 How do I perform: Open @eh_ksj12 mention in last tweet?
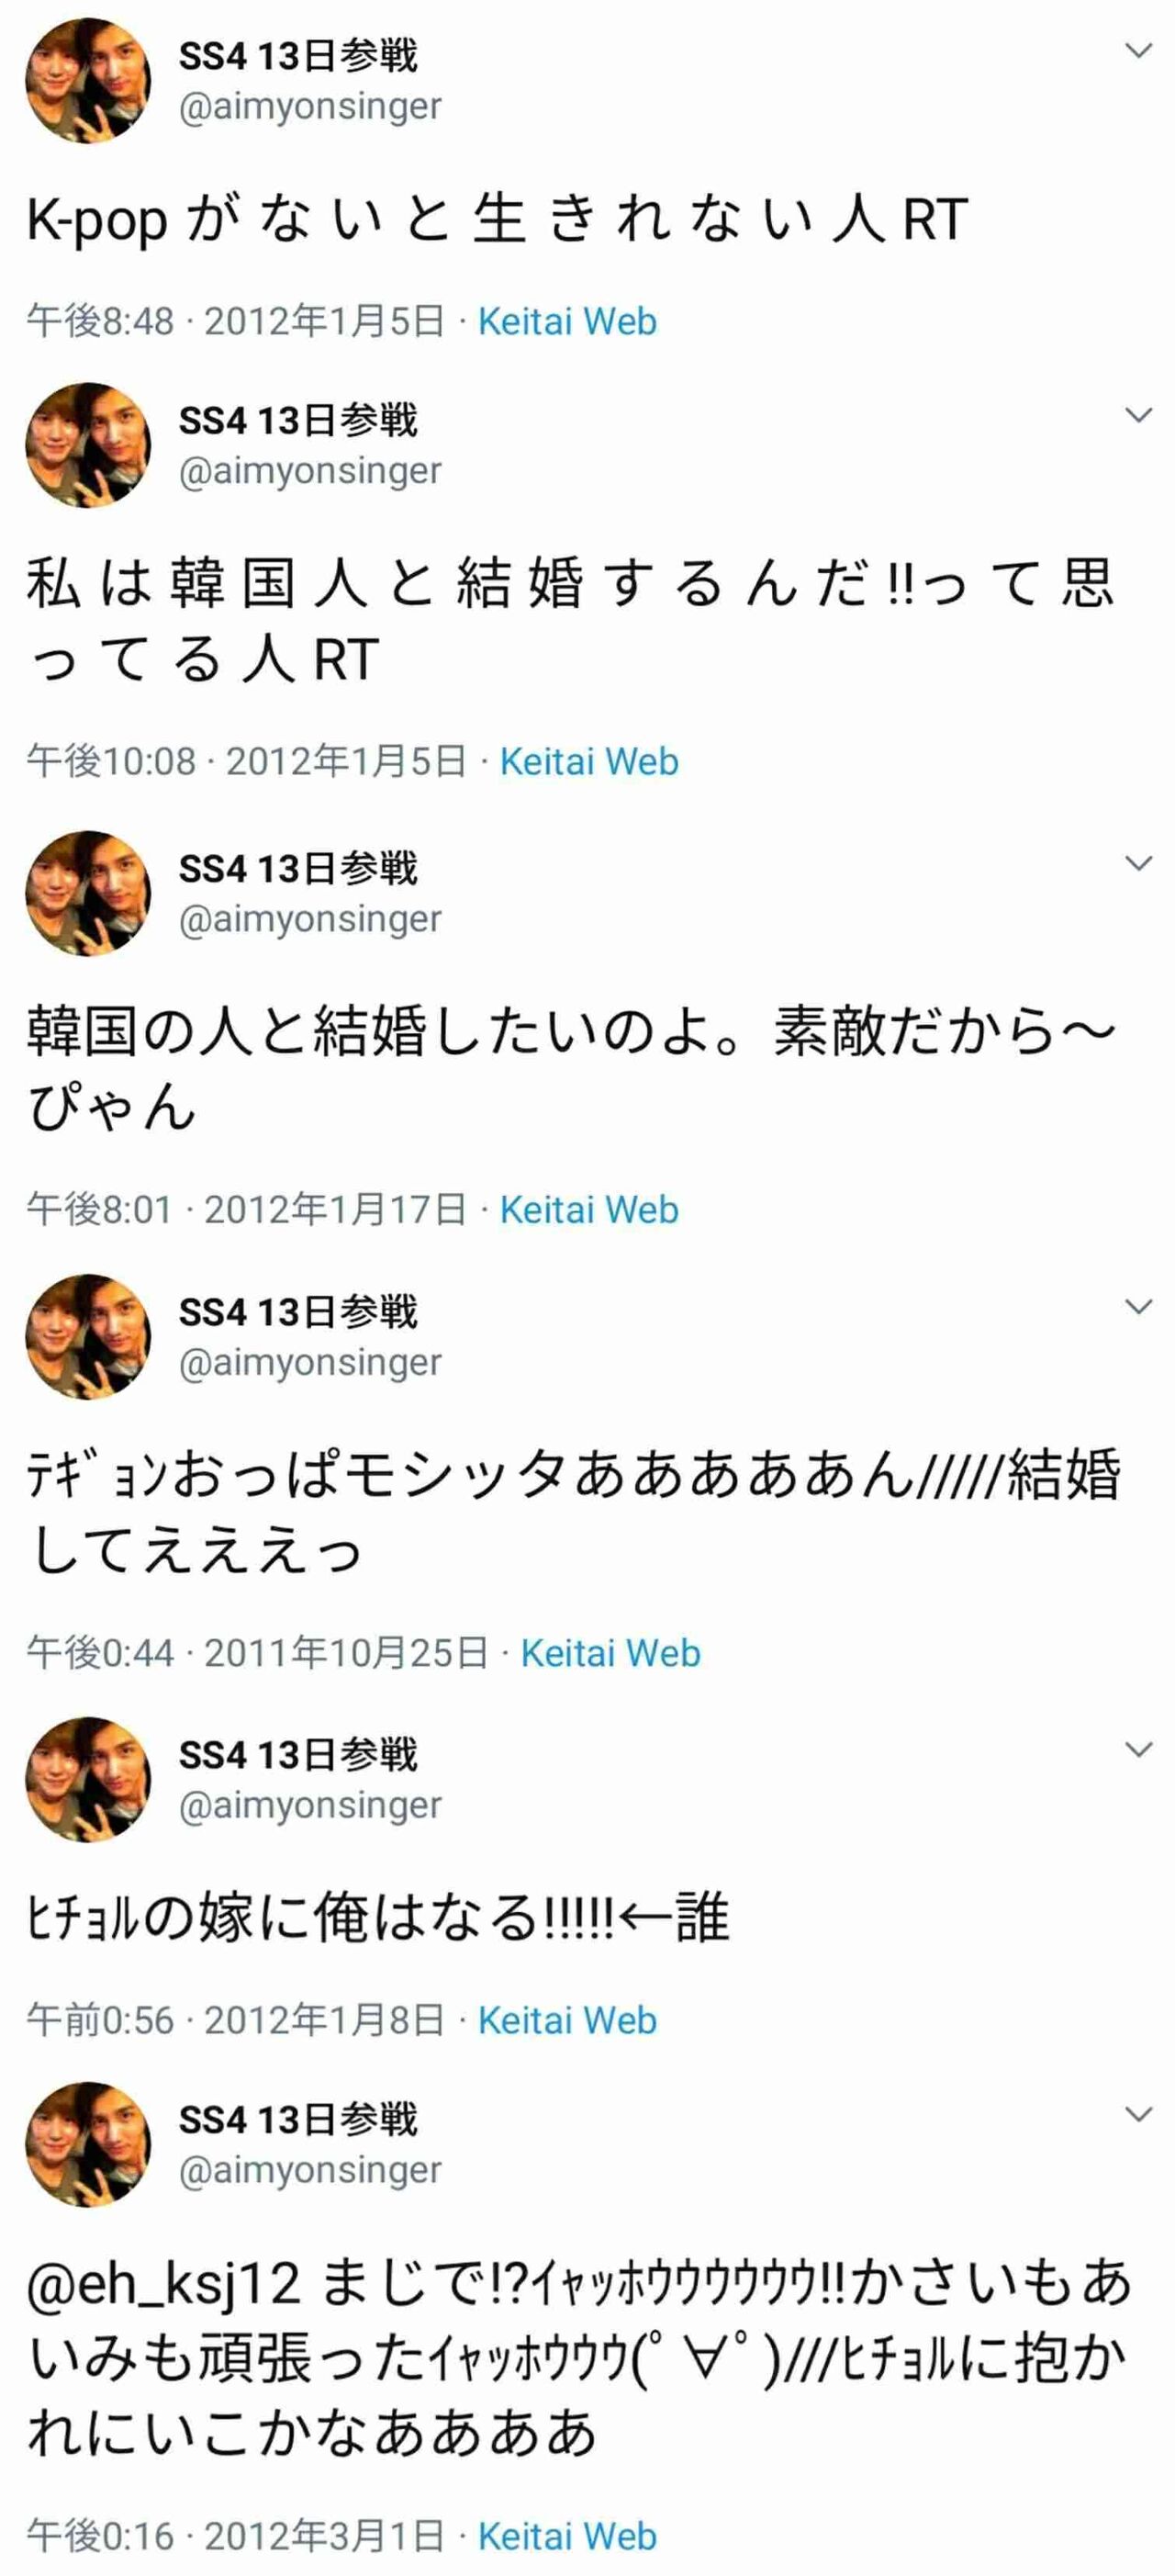tap(162, 2286)
